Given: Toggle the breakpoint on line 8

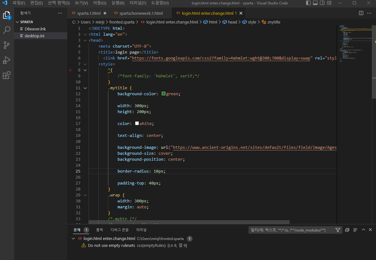Looking at the screenshot, I should [70, 70].
